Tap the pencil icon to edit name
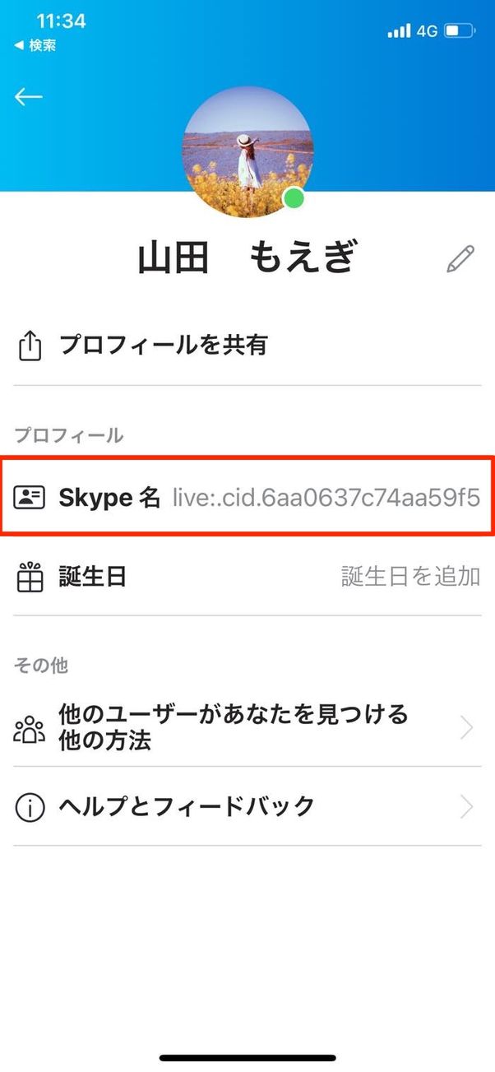The image size is (495, 1072). (460, 258)
